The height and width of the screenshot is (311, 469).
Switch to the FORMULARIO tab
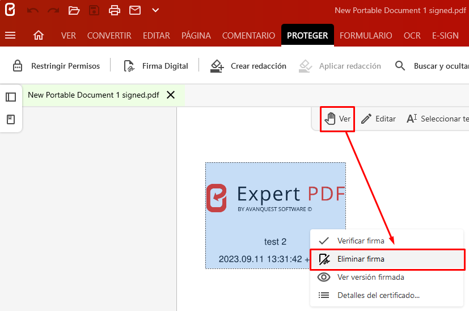tap(366, 36)
